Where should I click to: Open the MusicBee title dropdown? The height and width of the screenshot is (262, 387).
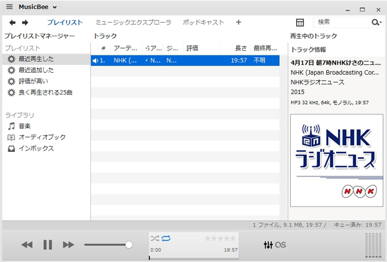(x=38, y=7)
